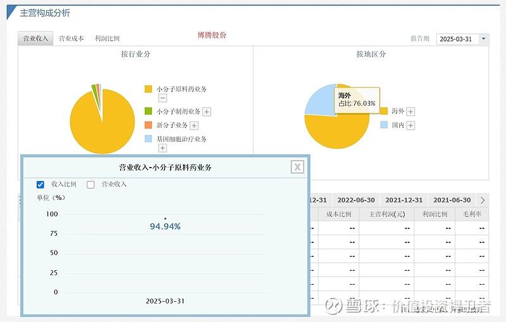Image resolution: width=506 pixels, height=322 pixels.
Task: Click the 成本比例 column header
Action: 338,214
